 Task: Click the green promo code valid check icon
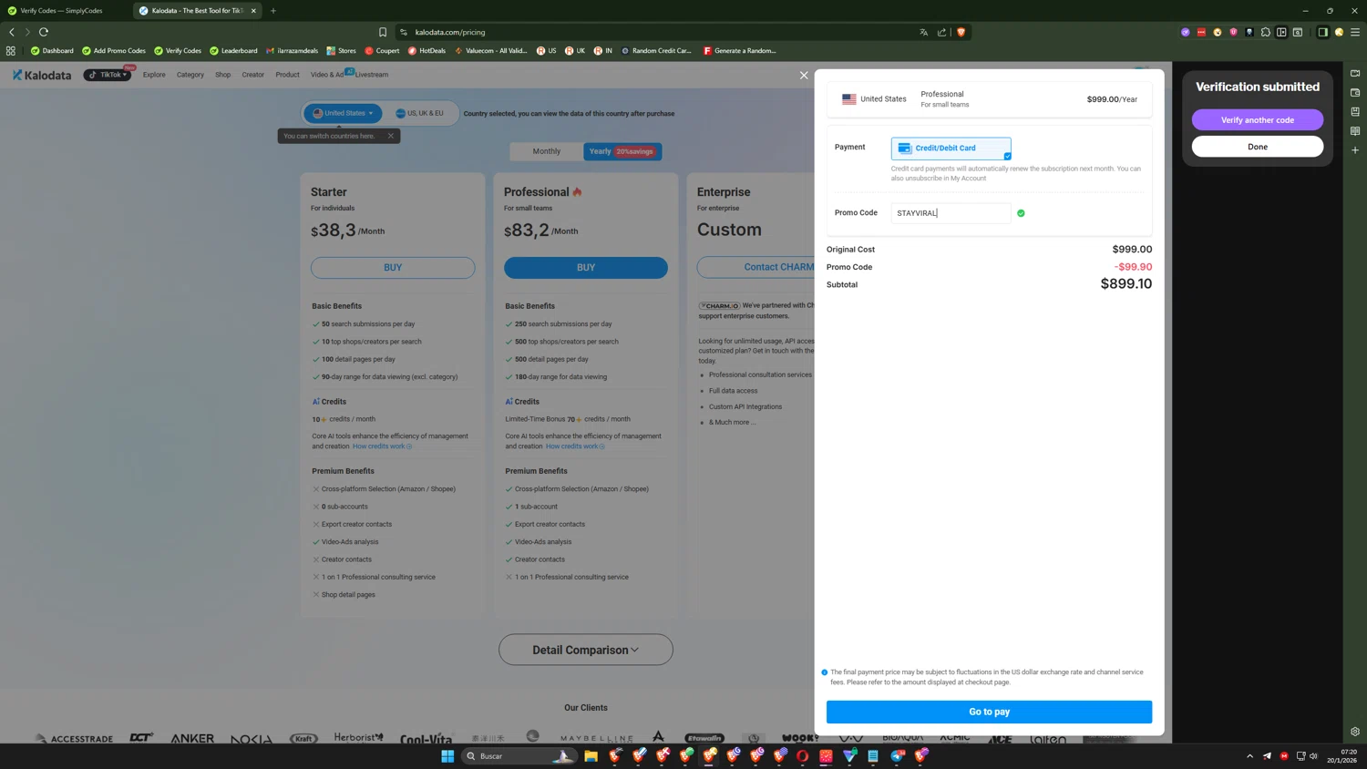1021,213
